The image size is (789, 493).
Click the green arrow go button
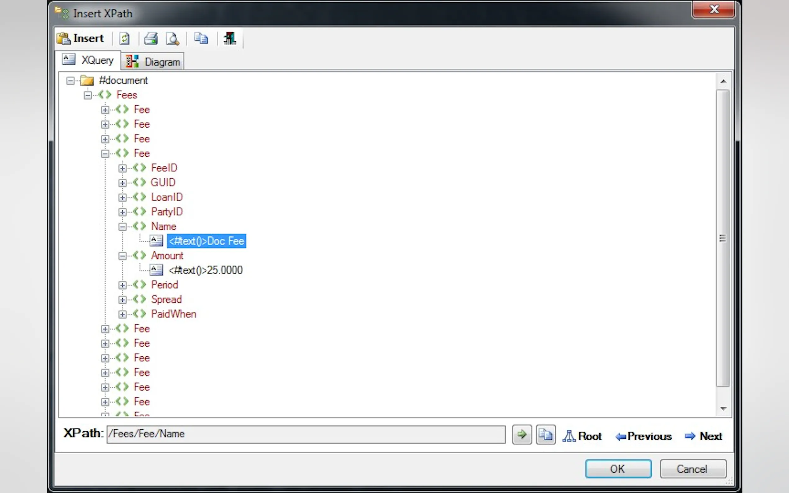(522, 434)
